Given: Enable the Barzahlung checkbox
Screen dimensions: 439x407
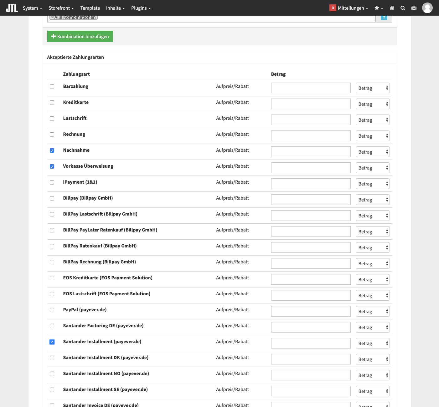Looking at the screenshot, I should click(52, 87).
